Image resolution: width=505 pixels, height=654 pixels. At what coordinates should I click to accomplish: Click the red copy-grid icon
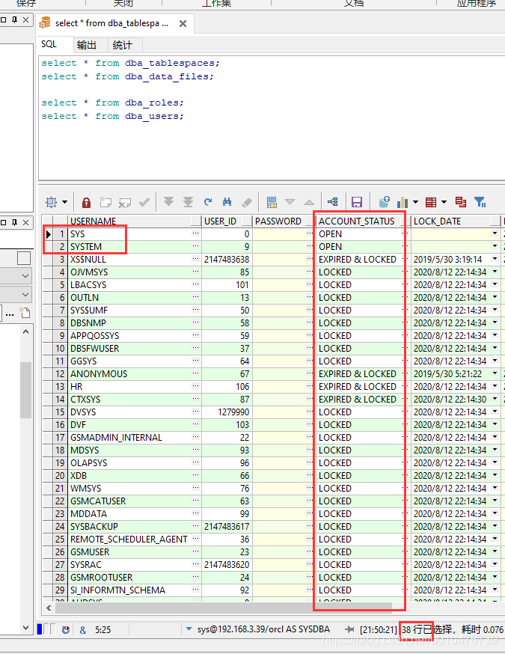click(461, 202)
